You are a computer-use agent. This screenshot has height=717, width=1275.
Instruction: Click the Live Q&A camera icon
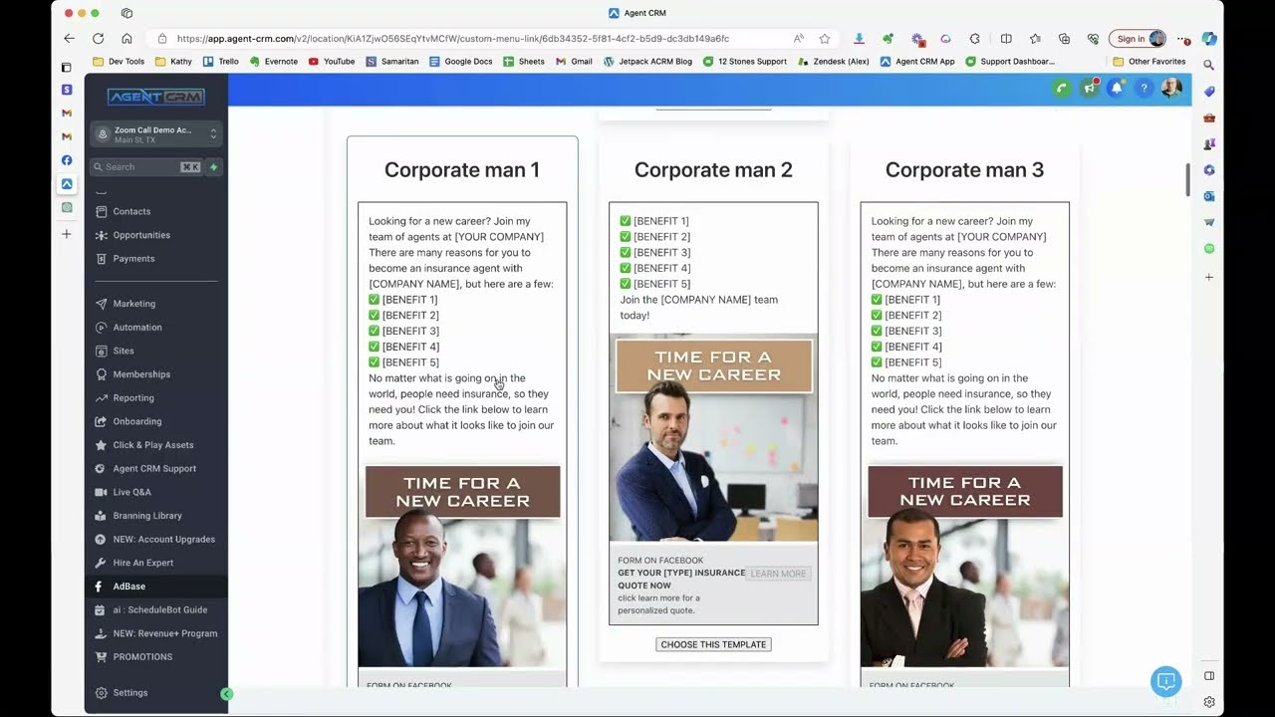point(101,492)
